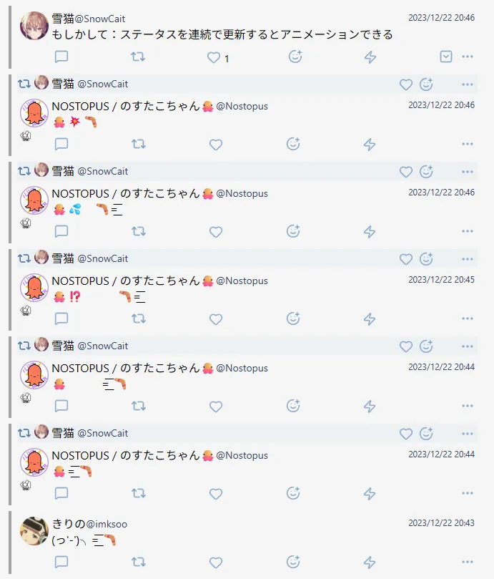This screenshot has width=494, height=579.
Task: Open @Nostopus profile link in first repost
Action: click(x=242, y=107)
